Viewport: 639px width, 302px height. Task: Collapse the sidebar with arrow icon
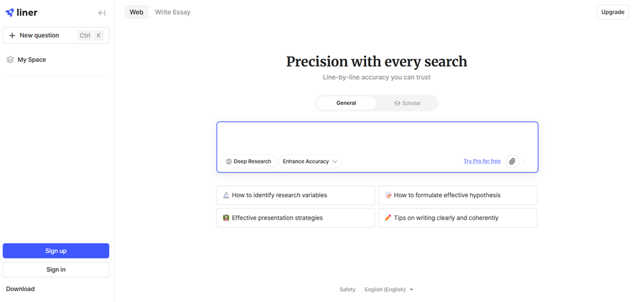point(102,13)
